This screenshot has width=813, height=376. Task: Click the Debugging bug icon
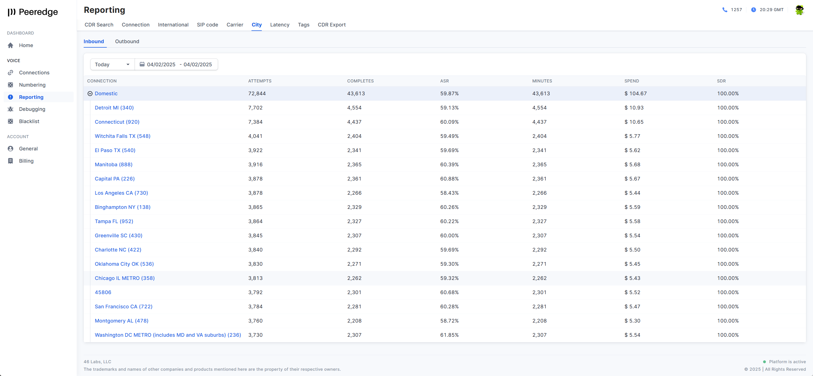[10, 109]
